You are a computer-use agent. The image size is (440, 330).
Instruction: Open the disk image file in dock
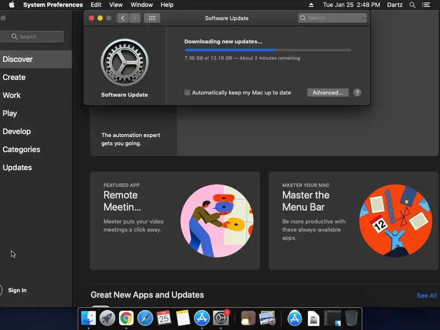[x=313, y=318]
